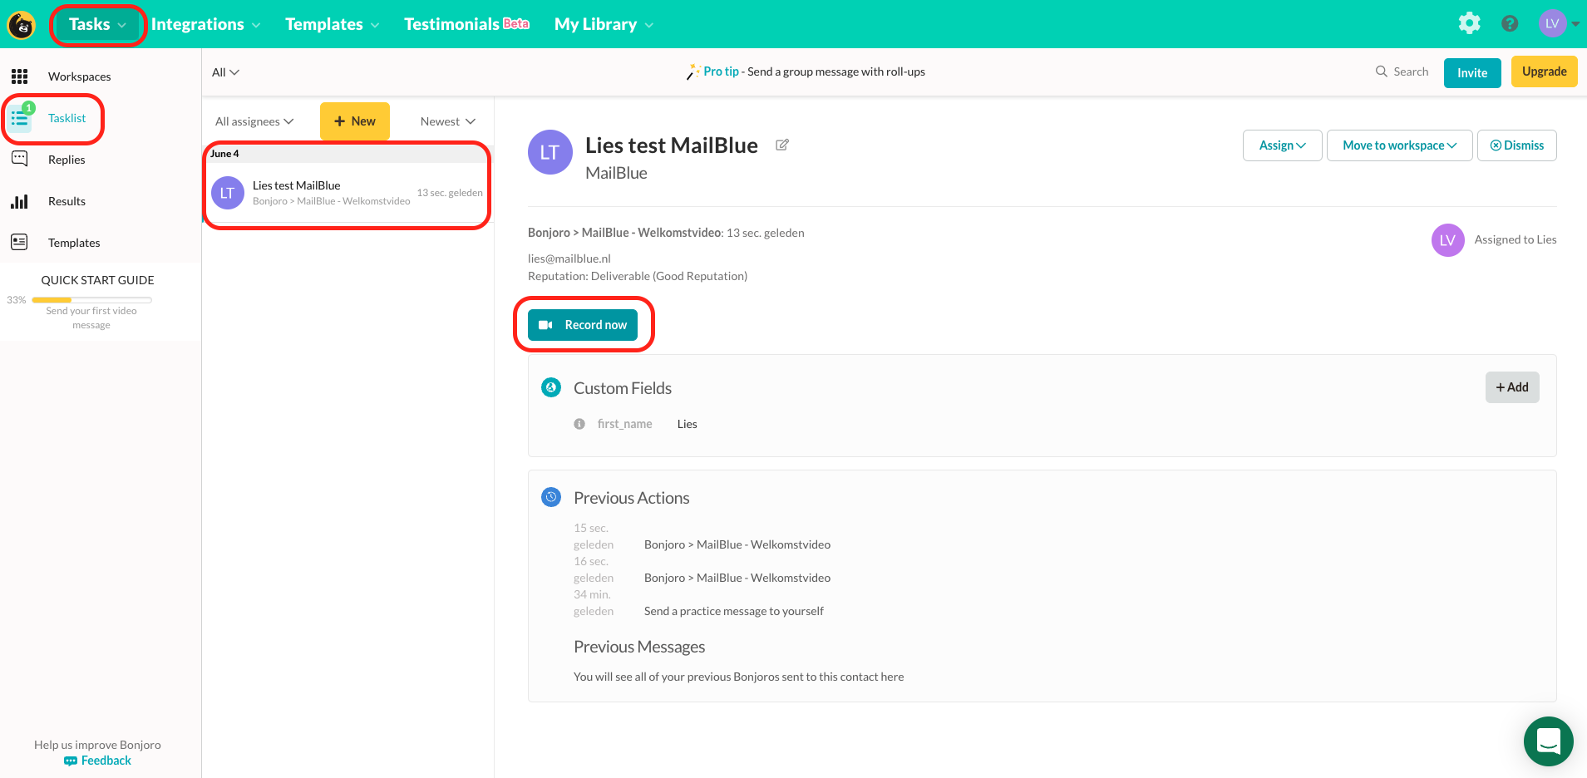Click Send your first video message text
The width and height of the screenshot is (1587, 778).
[x=91, y=318]
